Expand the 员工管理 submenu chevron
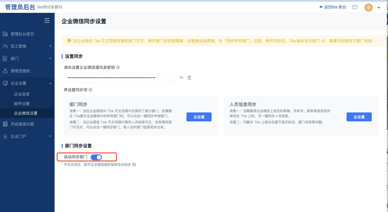 click(50, 46)
